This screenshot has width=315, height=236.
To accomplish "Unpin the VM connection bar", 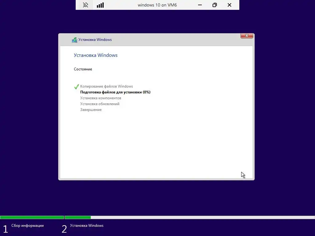I will [86, 5].
